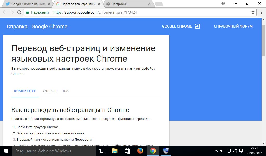Screen dimensions: 266x156
Task: Open Task View on the taskbar
Action: pyautogui.click(x=102, y=151)
